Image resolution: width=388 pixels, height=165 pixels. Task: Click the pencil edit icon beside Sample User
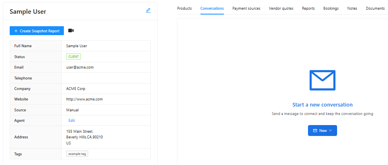tap(148, 10)
